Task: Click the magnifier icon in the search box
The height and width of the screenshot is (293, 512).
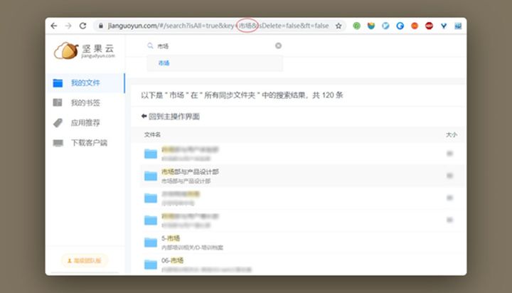Action: tap(150, 46)
